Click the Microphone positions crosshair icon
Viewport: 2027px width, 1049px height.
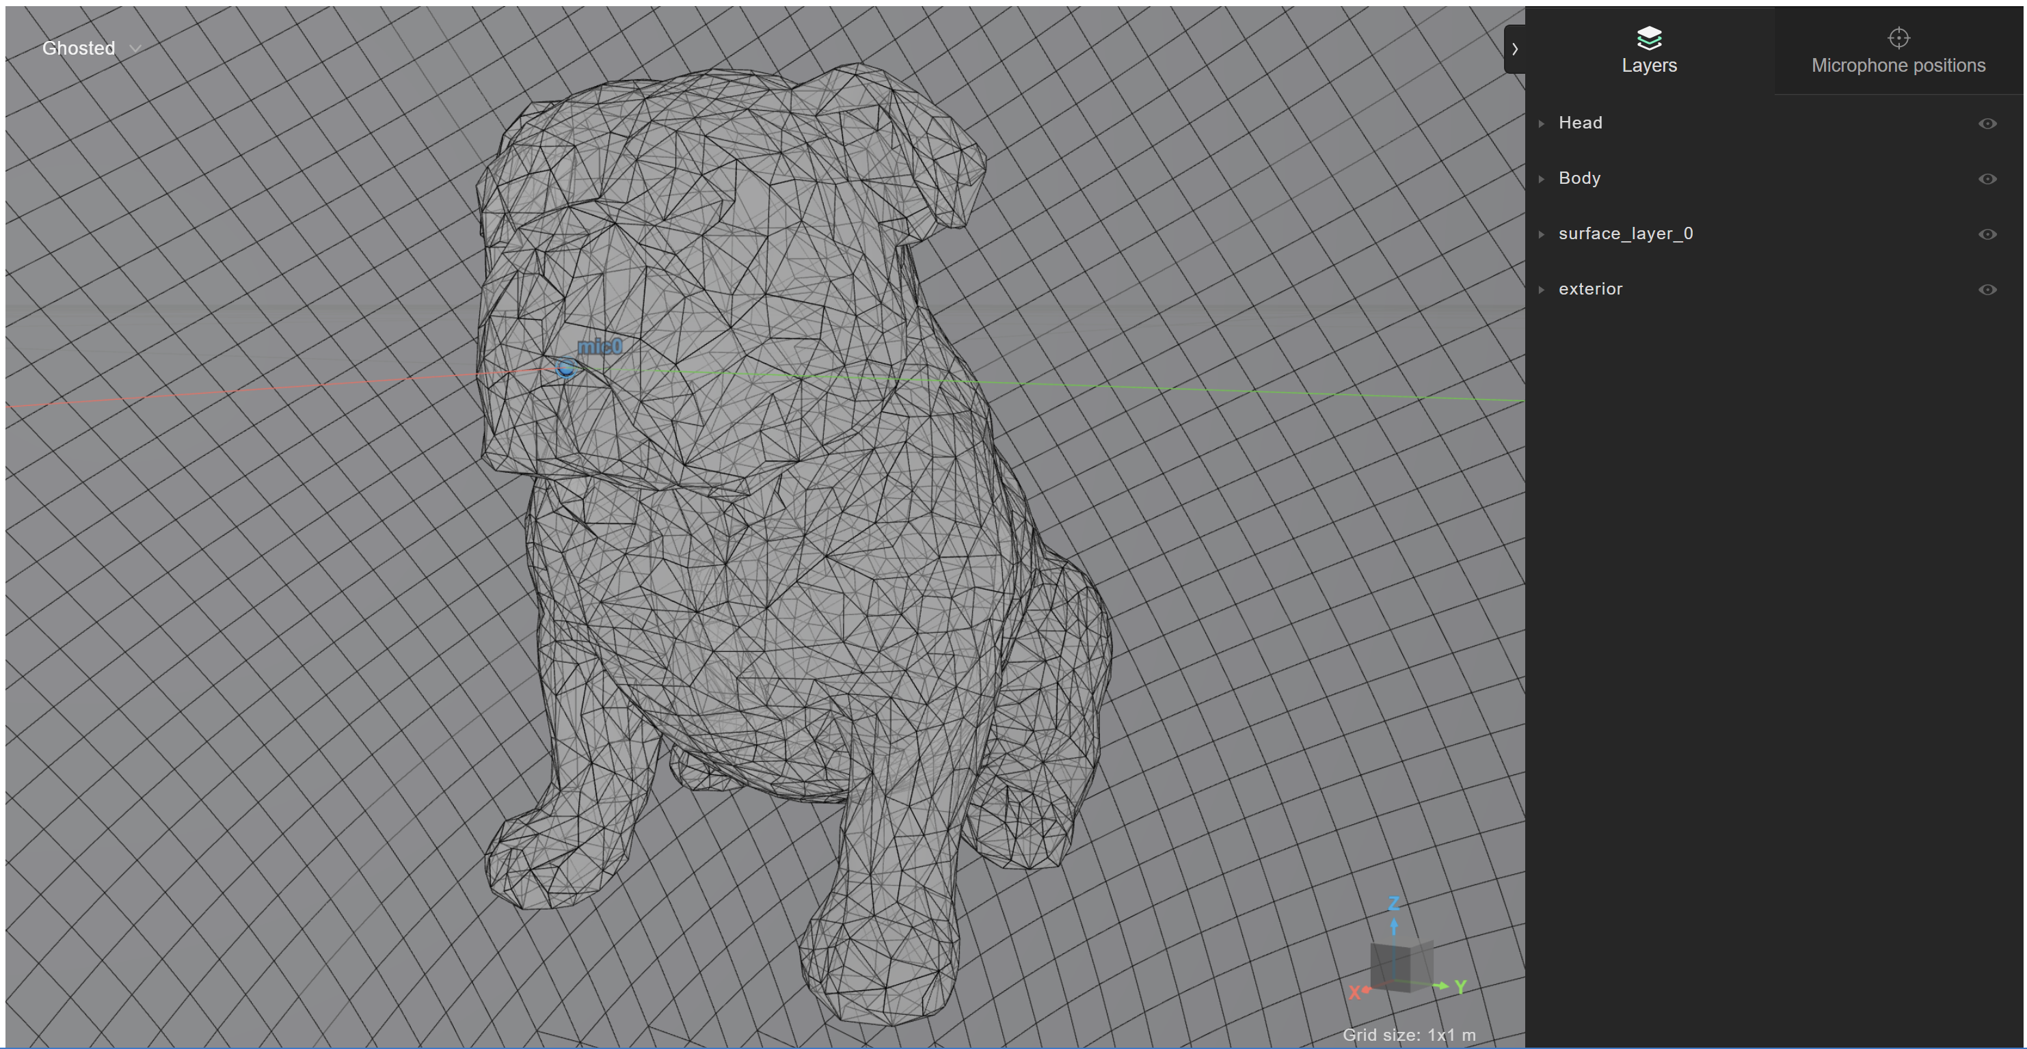(x=1898, y=37)
